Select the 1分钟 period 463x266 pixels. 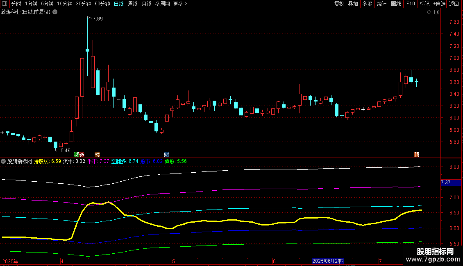coord(31,4)
